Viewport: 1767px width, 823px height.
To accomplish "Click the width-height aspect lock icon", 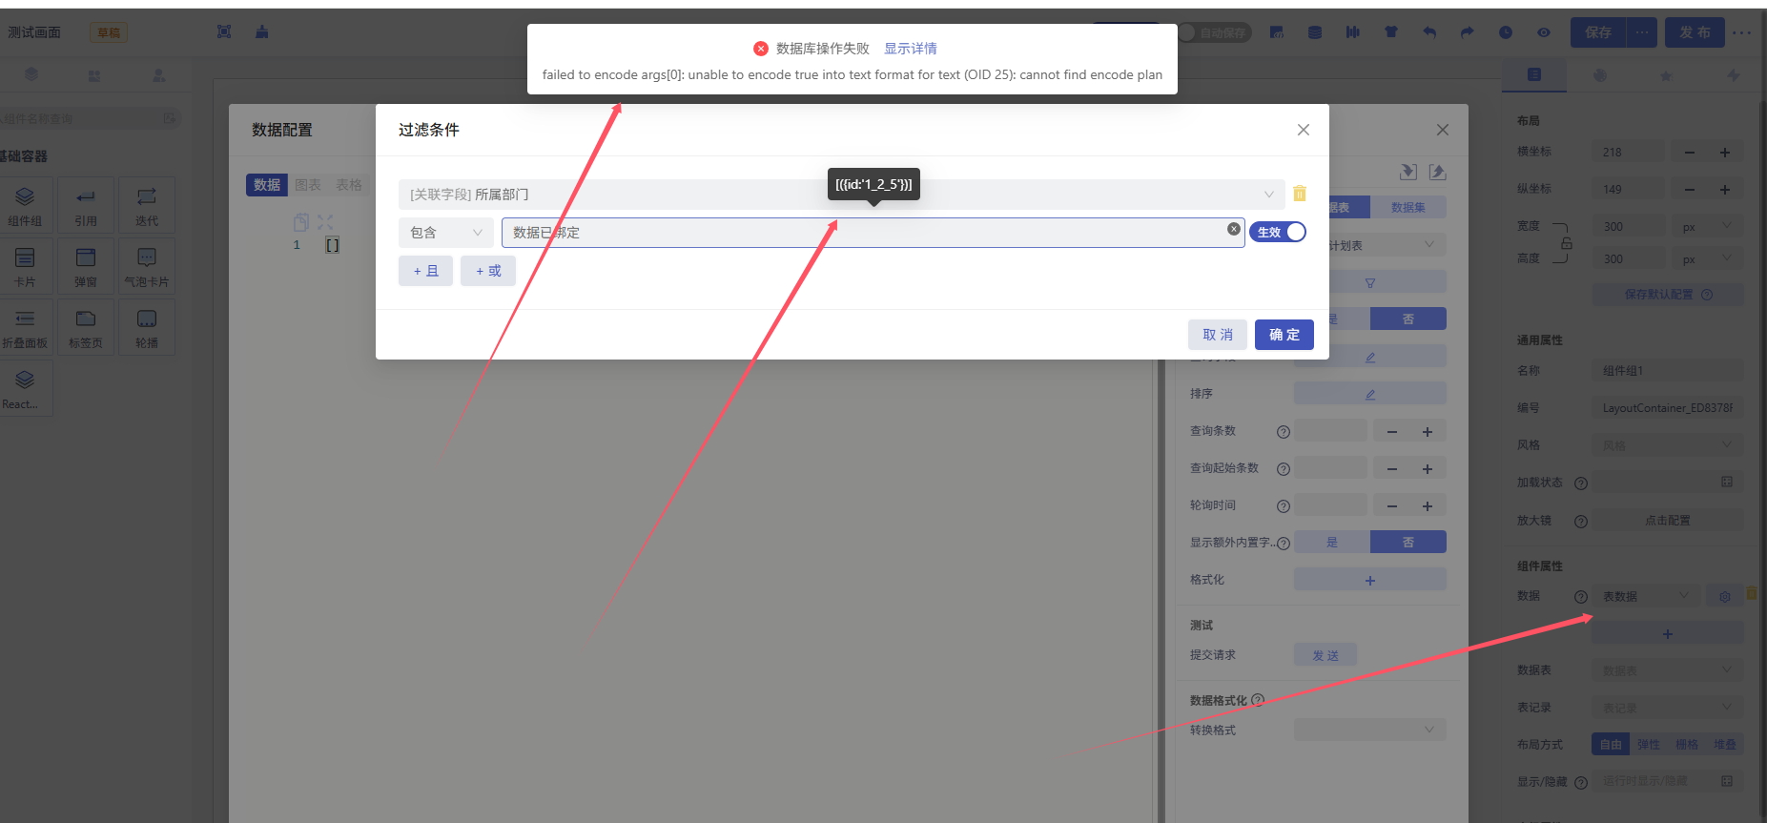I will [1566, 243].
